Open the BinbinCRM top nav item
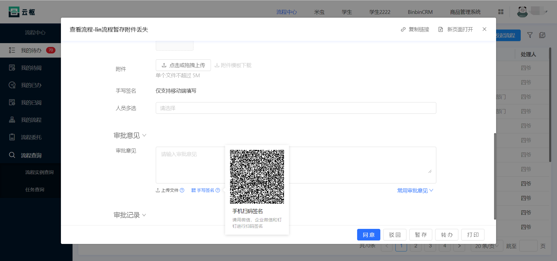This screenshot has height=261, width=557. 420,12
